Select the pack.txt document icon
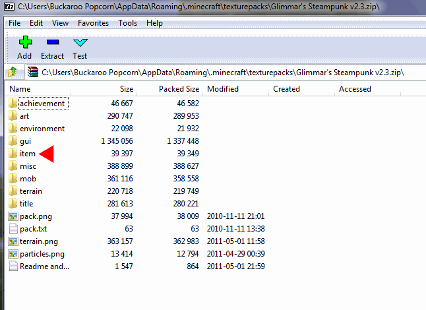Viewport: 426px width, 310px height. [x=13, y=228]
